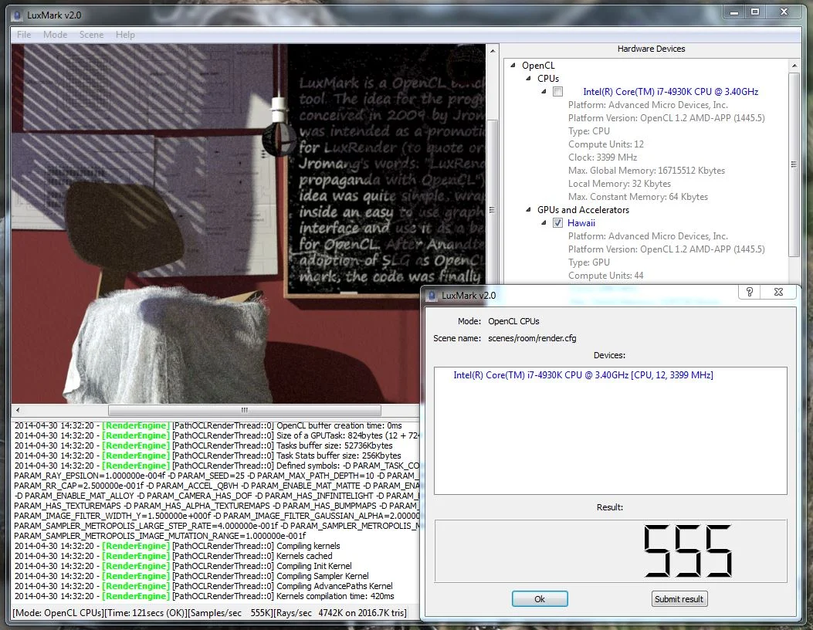Click the Hardware Devices scroll-up arrow
Screen dimensions: 813x630
coord(794,66)
